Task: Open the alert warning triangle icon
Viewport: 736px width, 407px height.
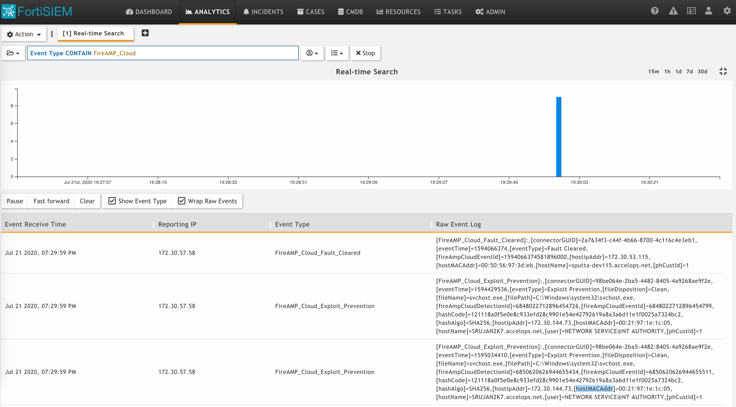Action: [x=673, y=11]
